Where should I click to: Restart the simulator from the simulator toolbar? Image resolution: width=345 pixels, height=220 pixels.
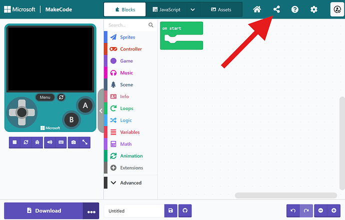26,142
